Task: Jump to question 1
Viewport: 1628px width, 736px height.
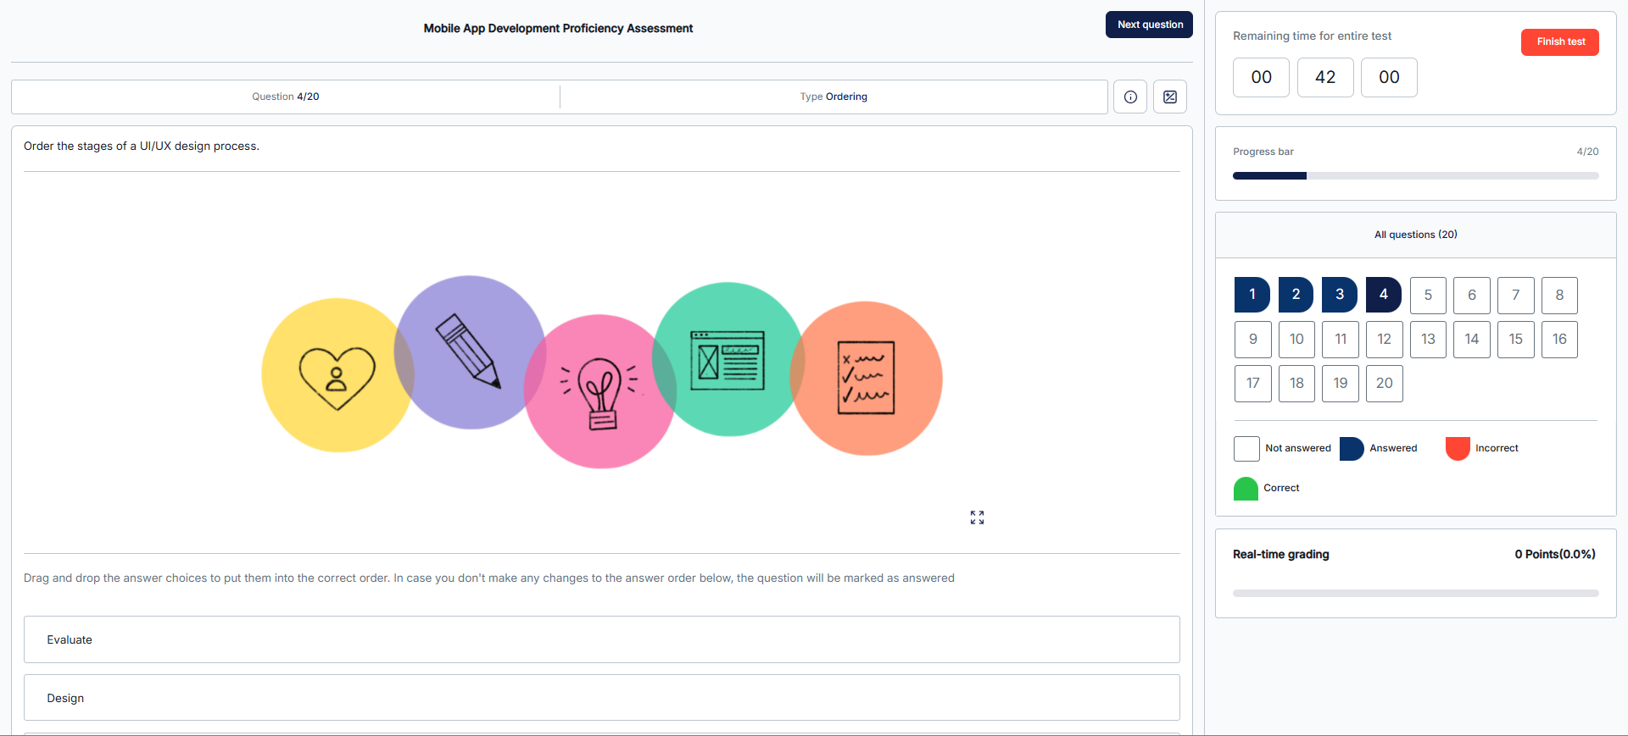Action: 1252,295
